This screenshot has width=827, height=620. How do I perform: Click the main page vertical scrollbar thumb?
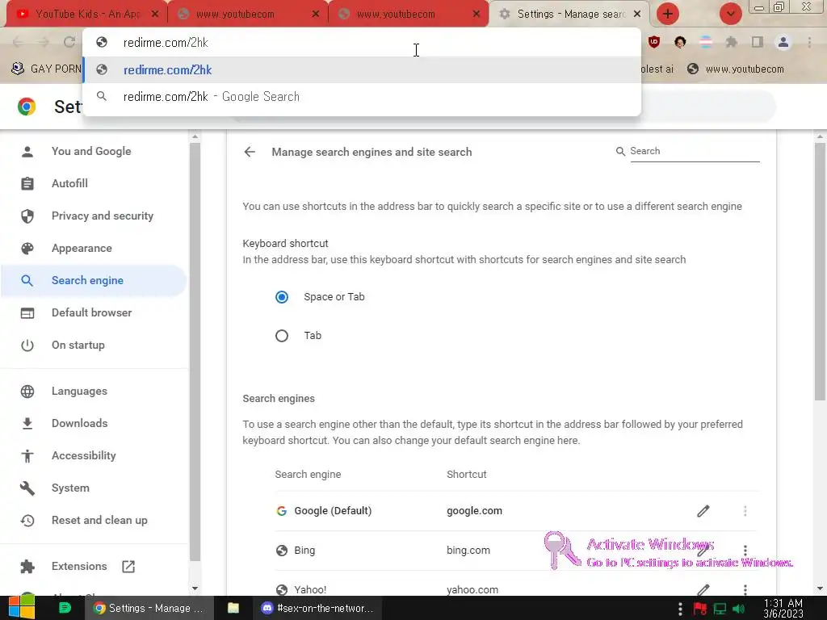tap(820, 271)
